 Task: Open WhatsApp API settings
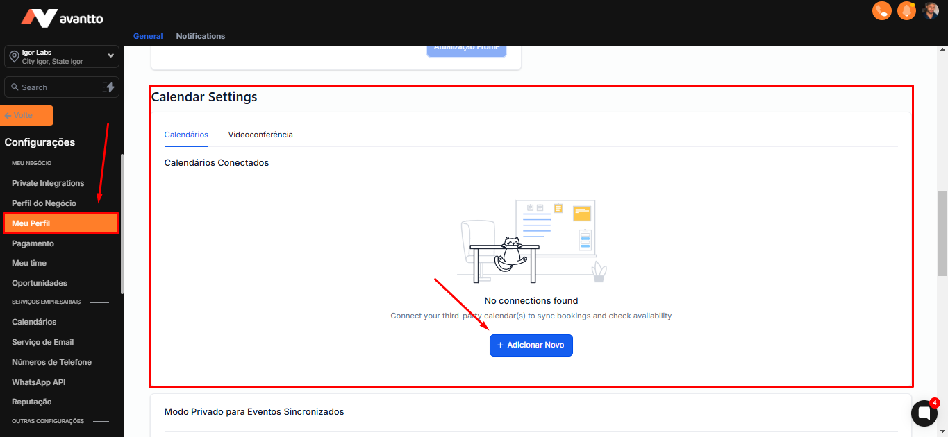[39, 382]
